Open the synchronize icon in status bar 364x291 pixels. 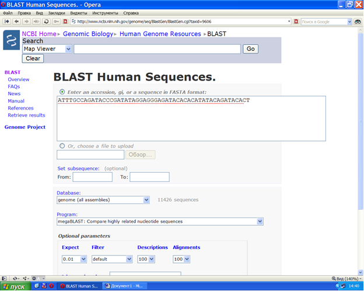pos(16,278)
